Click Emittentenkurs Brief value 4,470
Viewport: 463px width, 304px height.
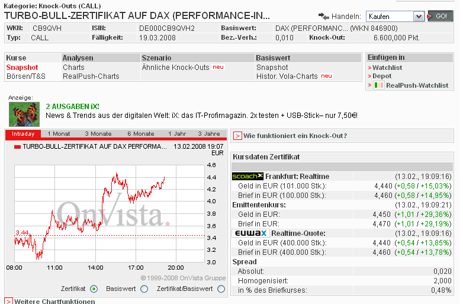pyautogui.click(x=381, y=224)
